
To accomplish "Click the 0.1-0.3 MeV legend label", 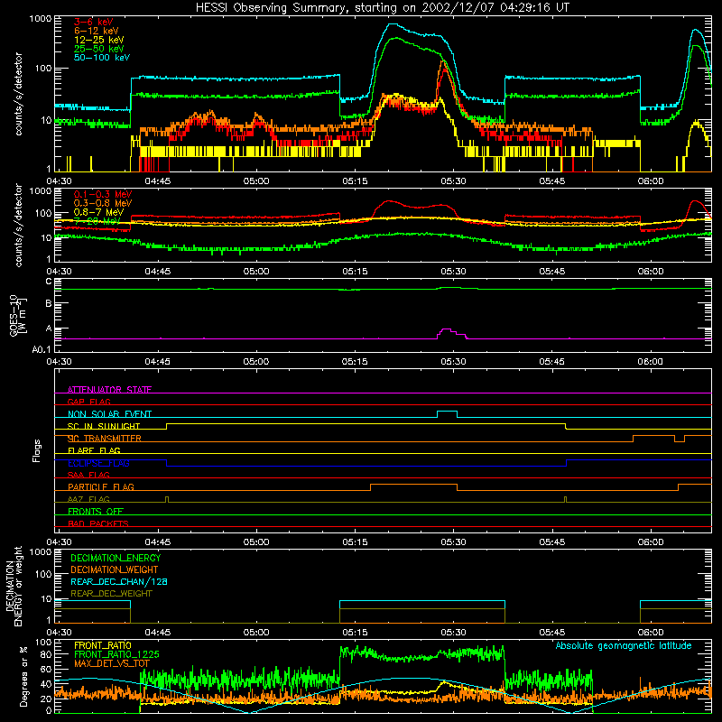I will (103, 194).
